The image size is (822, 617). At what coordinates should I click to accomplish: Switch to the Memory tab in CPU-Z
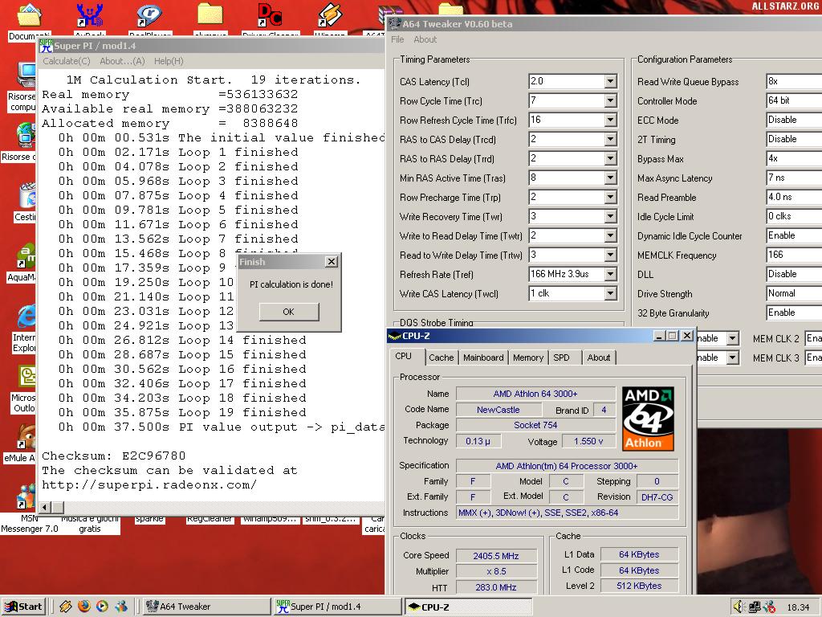pyautogui.click(x=528, y=358)
